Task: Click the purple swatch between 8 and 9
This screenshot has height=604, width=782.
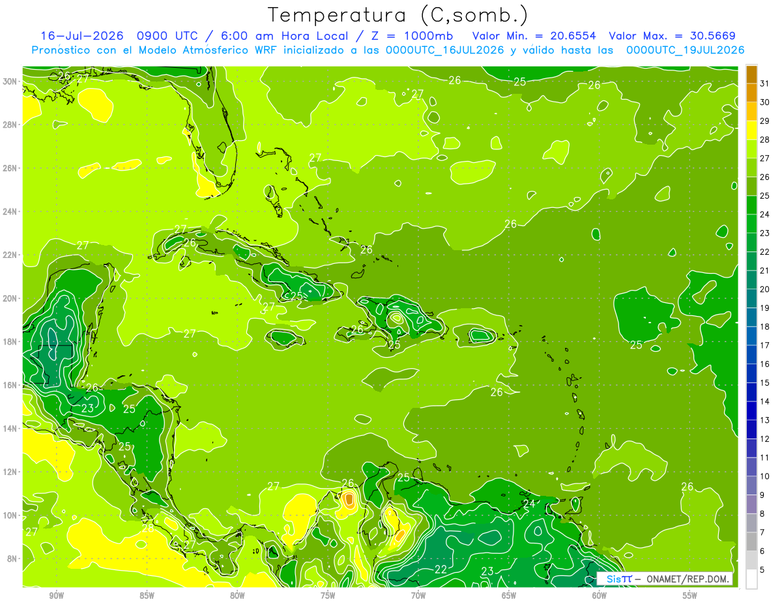Action: tap(751, 504)
